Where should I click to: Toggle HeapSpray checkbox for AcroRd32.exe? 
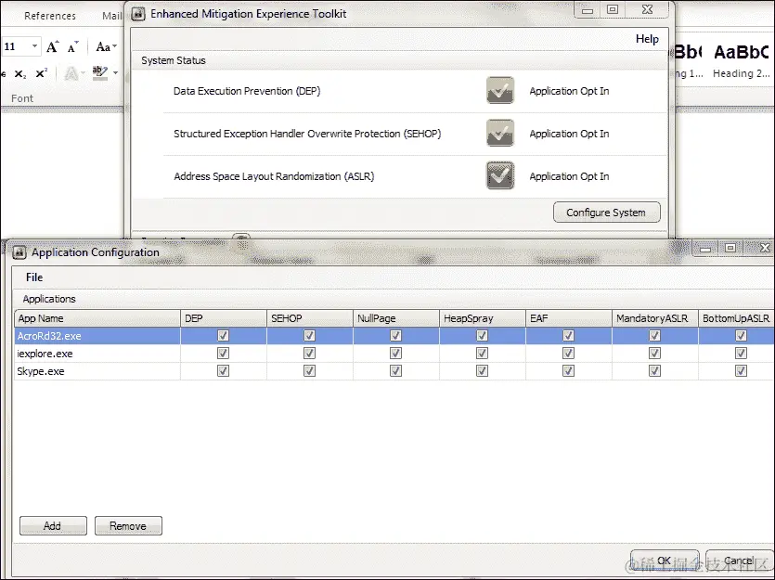point(482,336)
